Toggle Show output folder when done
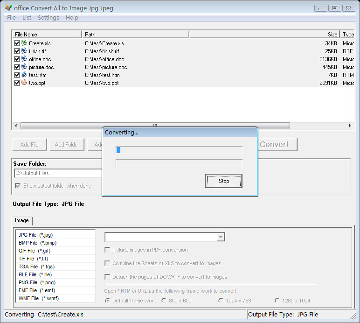Screen dimensions: 360x323 pos(18,186)
